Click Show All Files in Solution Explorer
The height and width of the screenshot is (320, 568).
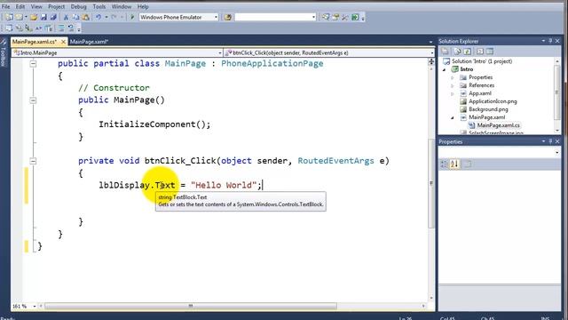458,52
